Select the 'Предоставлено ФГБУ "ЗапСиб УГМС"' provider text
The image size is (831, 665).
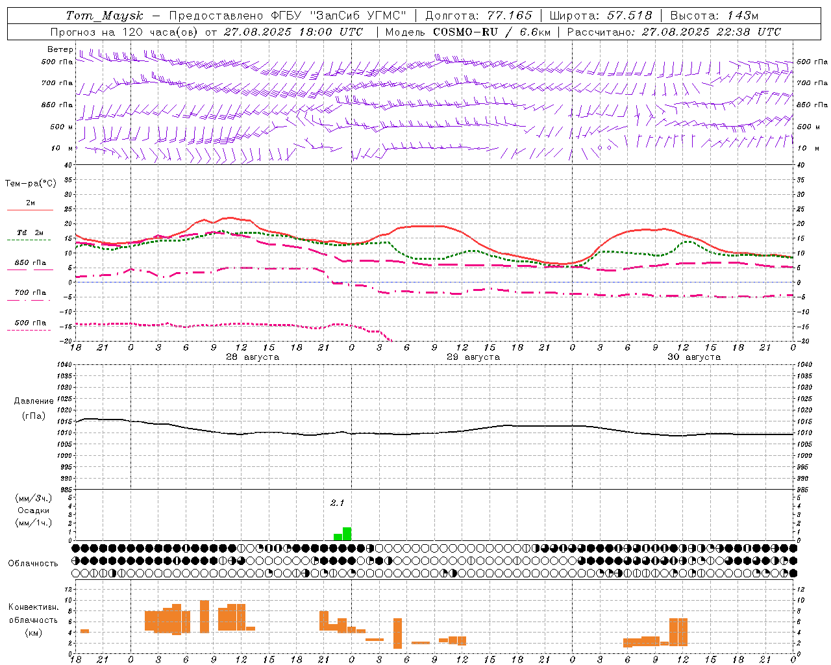point(287,16)
